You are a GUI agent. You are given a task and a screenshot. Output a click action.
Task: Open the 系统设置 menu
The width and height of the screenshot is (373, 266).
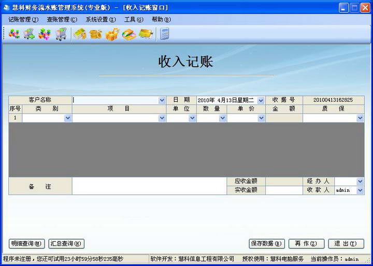pos(101,20)
